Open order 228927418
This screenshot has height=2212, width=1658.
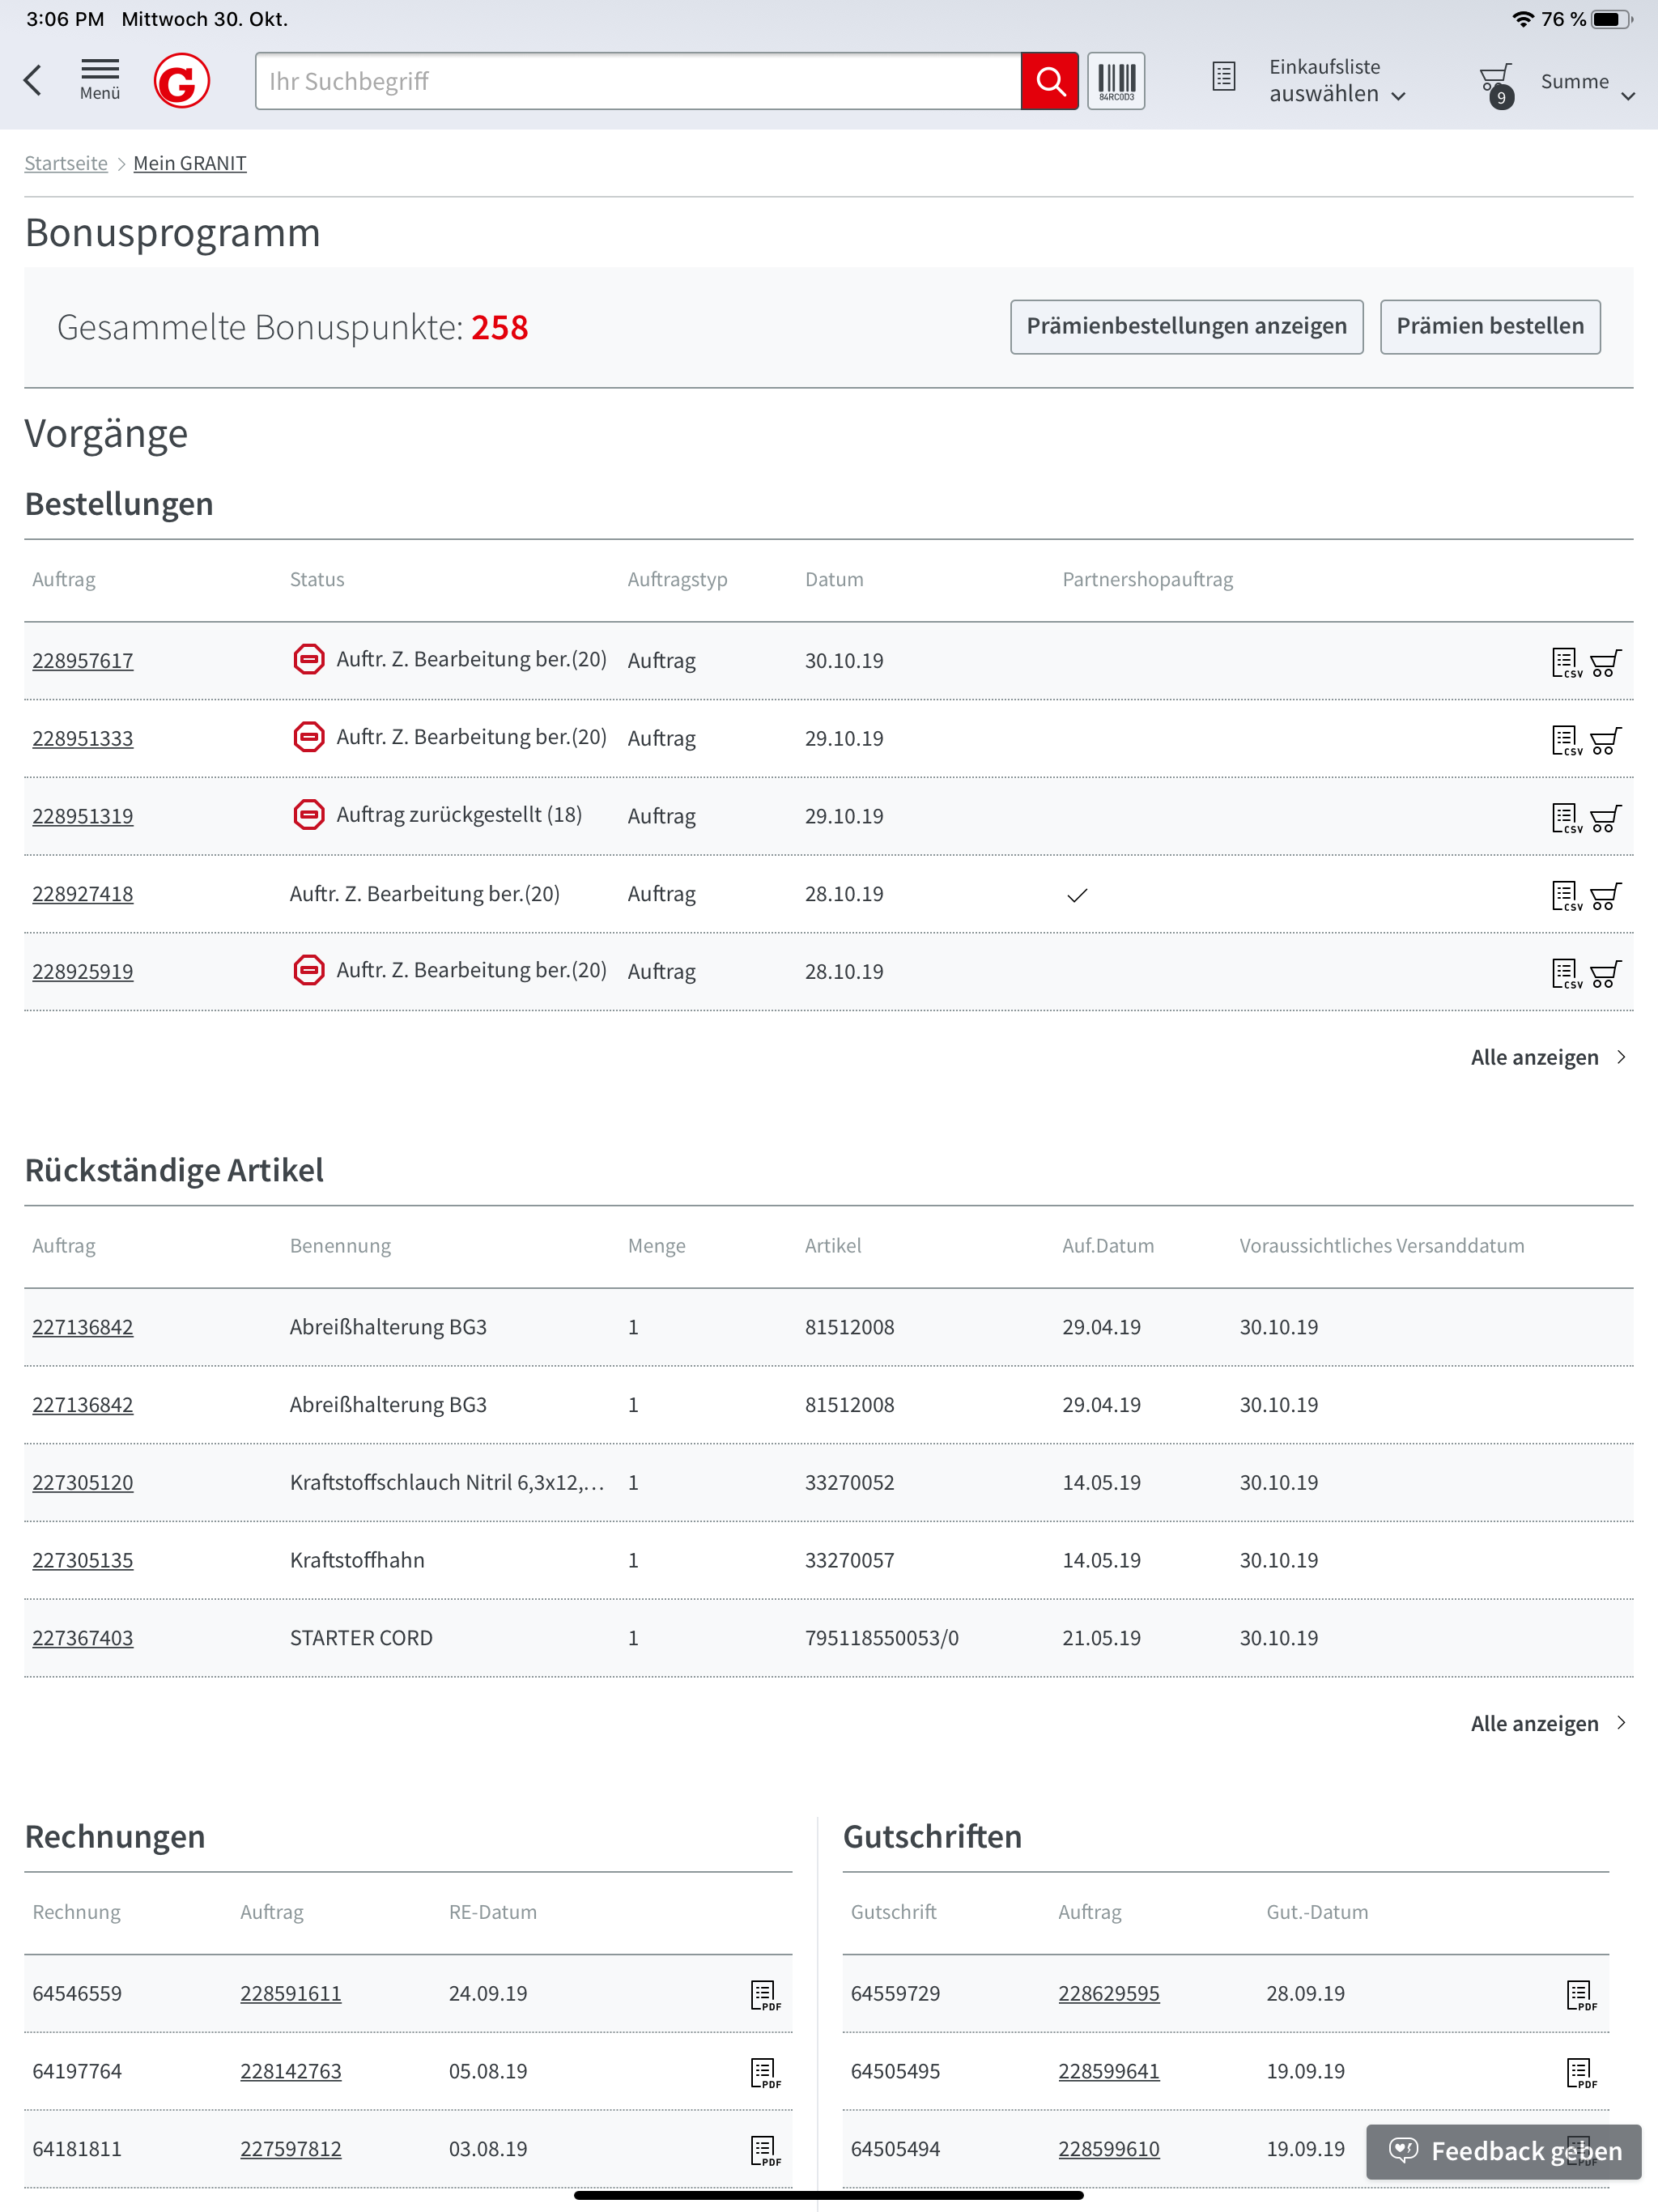pyautogui.click(x=83, y=895)
